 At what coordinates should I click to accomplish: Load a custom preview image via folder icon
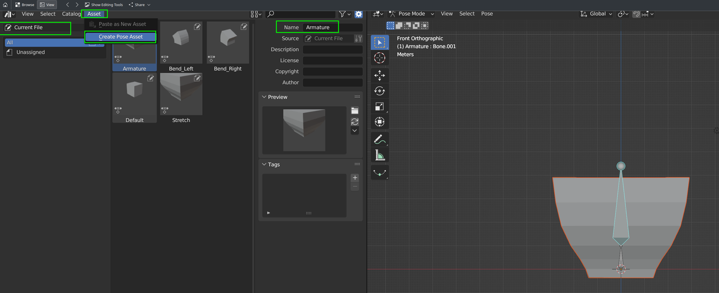(354, 111)
